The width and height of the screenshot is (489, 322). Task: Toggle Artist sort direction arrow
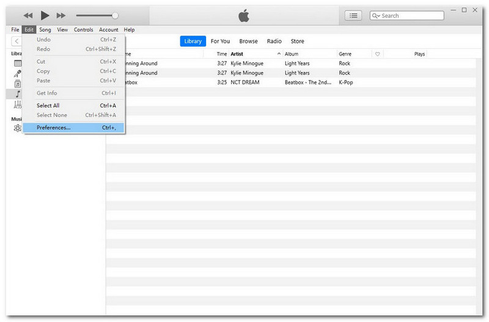[x=279, y=54]
